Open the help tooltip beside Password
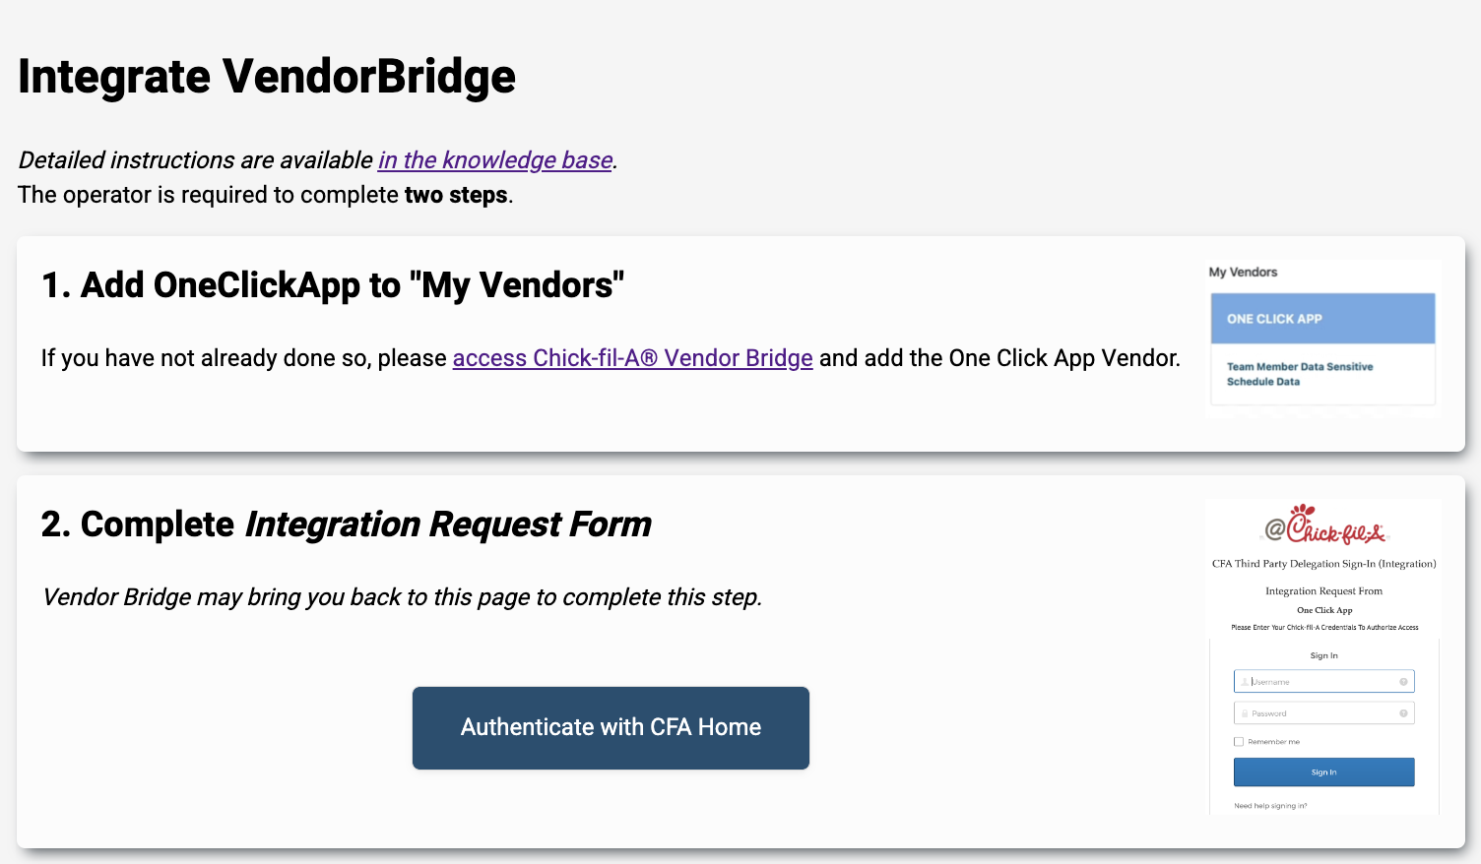Screen dimensions: 1481x864 pos(1405,712)
